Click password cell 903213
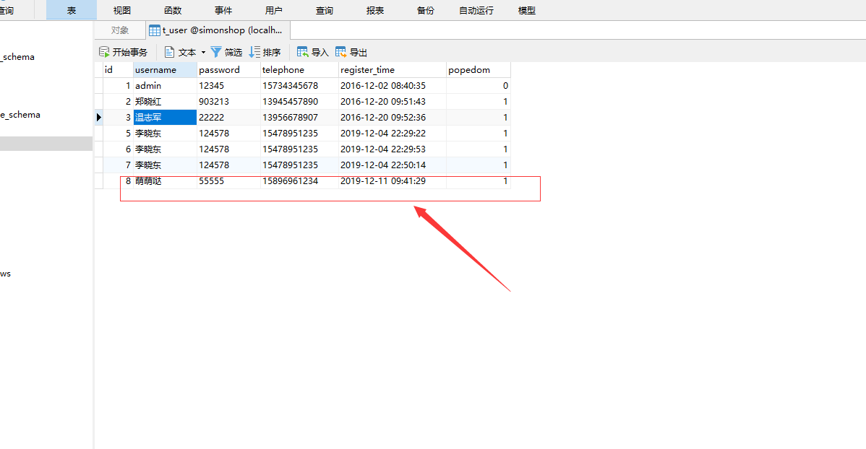866x449 pixels. (x=228, y=102)
